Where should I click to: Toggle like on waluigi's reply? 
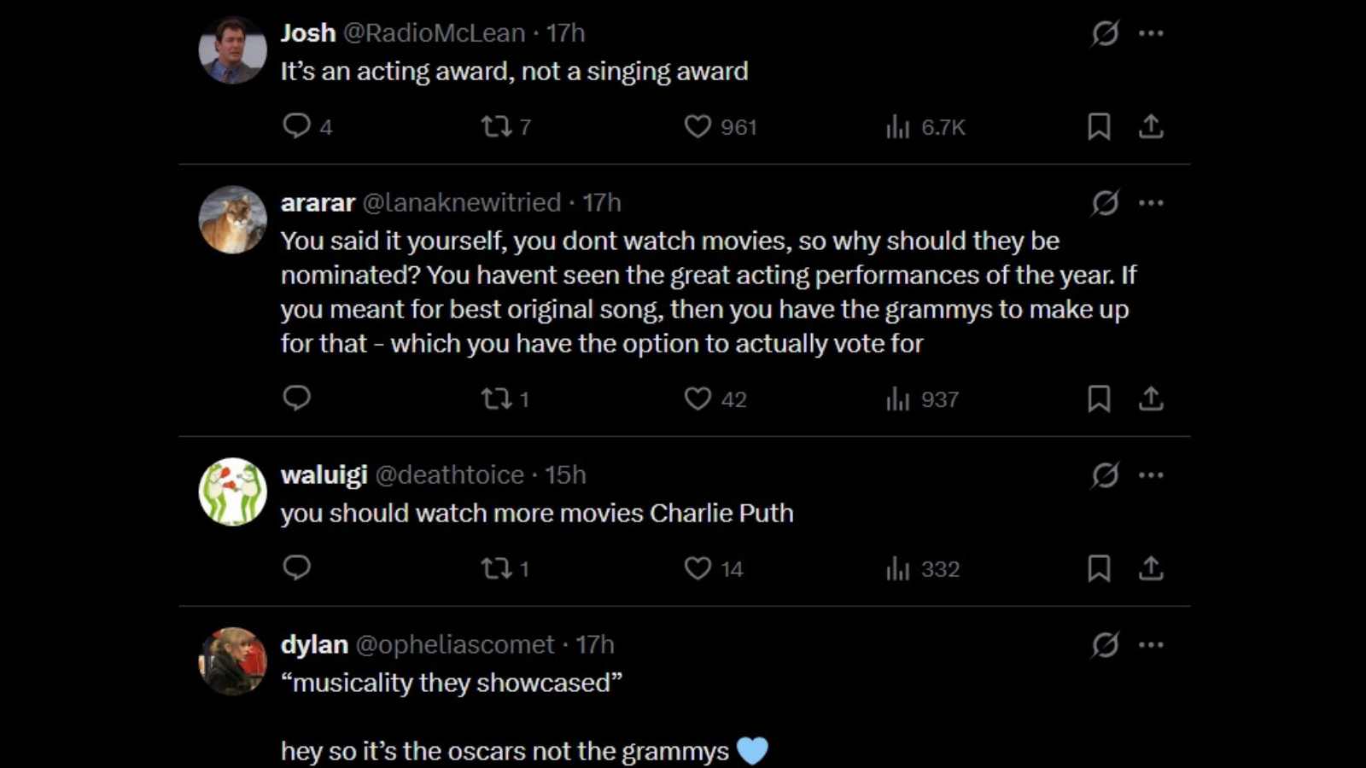coord(697,568)
